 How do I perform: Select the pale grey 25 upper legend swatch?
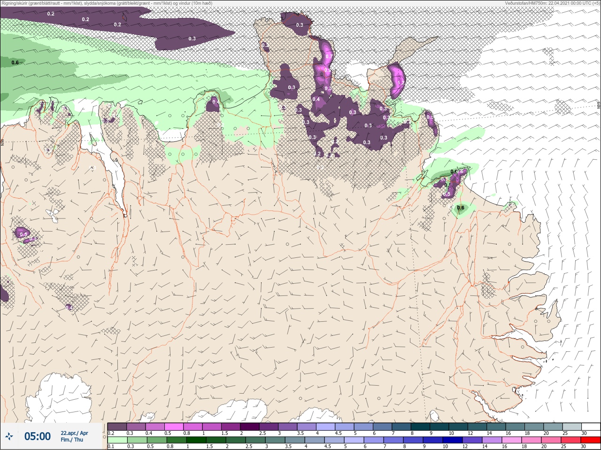tap(572, 427)
